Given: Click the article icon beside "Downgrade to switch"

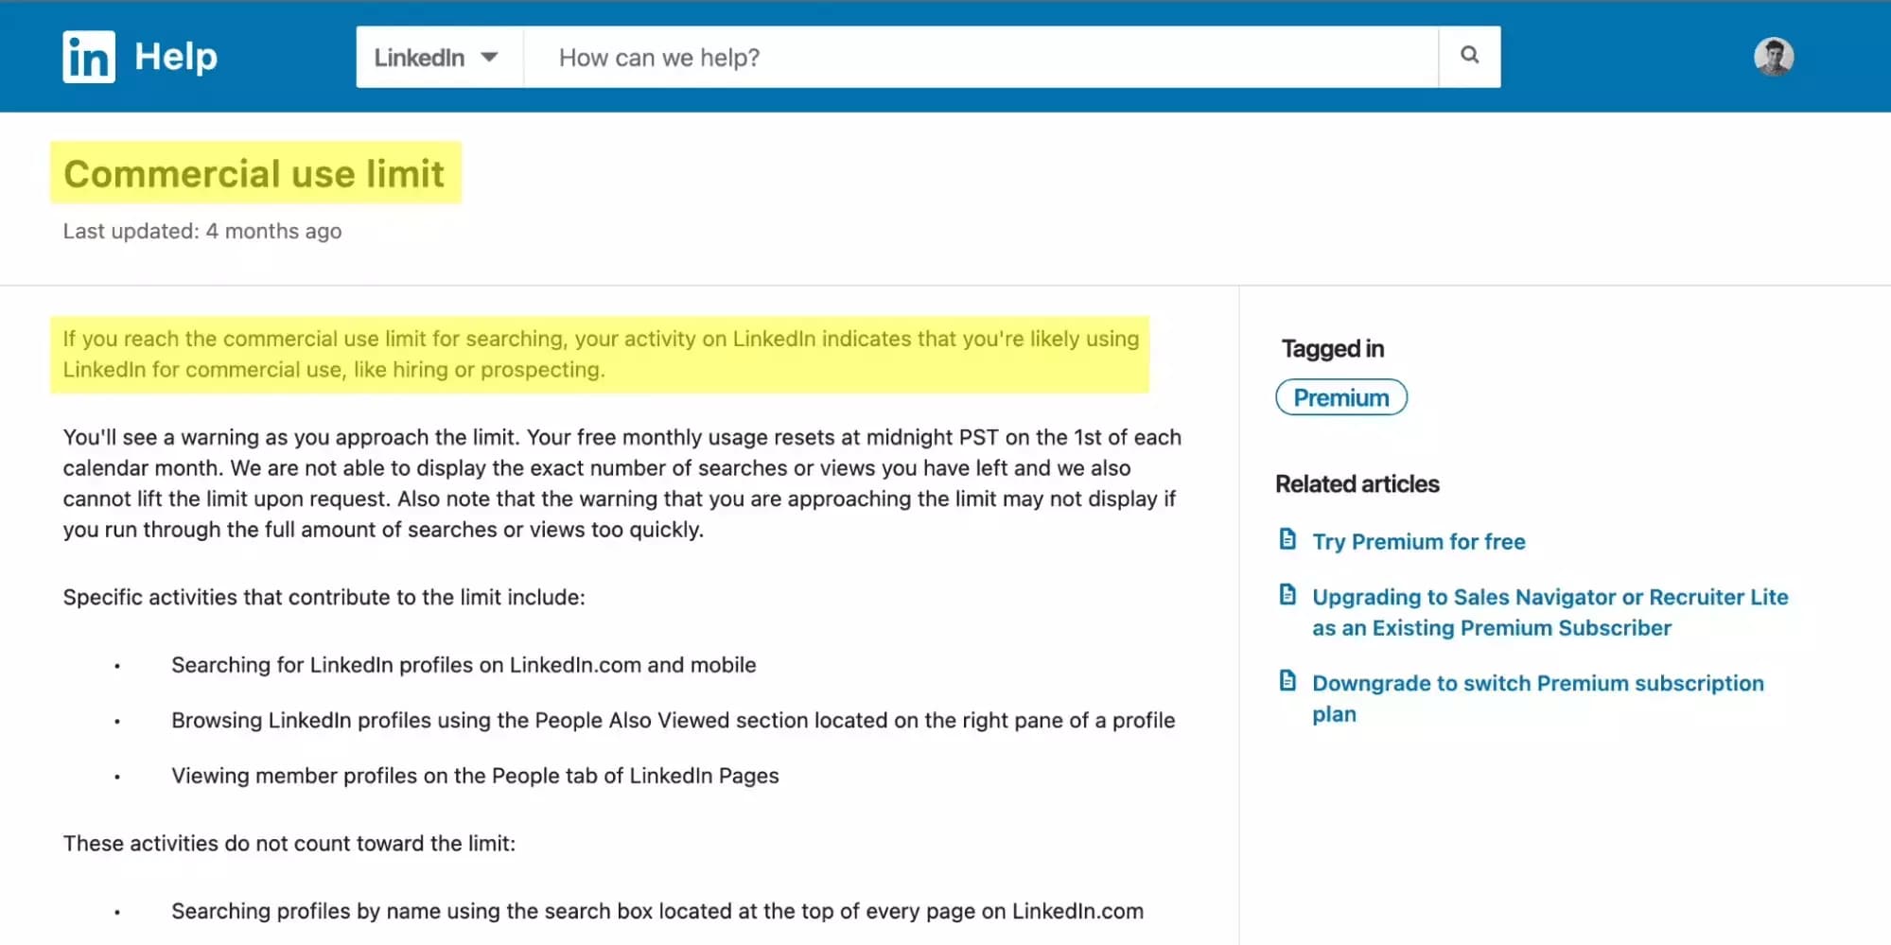Looking at the screenshot, I should tap(1287, 680).
